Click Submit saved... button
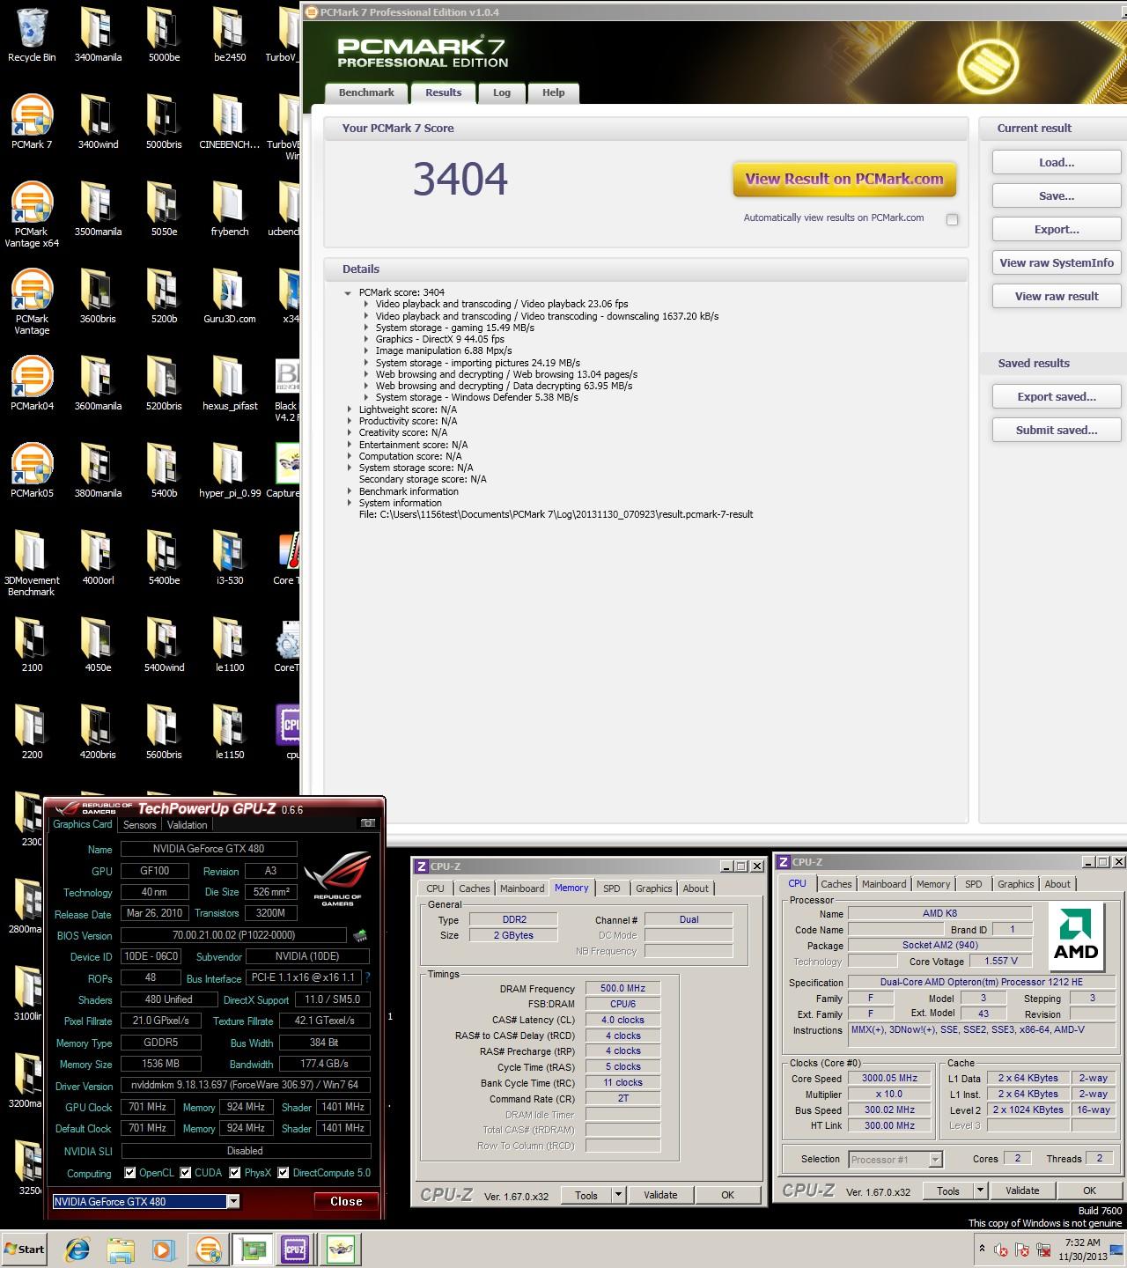Screen dimensions: 1127x1268 click(1057, 431)
